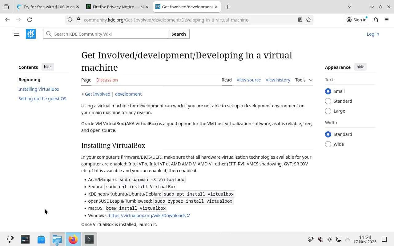This screenshot has width=394, height=246.
Task: Open the Discussion tab
Action: point(107,80)
